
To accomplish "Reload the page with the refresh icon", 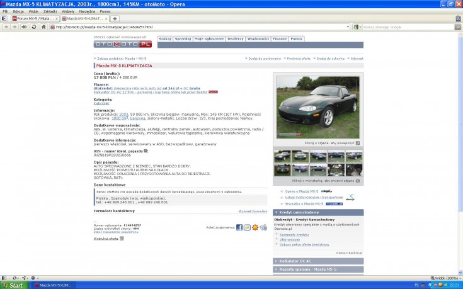I will coord(34,27).
